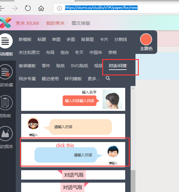Image resolution: width=179 pixels, height=192 pixels.
Task: Select the 对话/问答 category tab
Action: [x=118, y=66]
